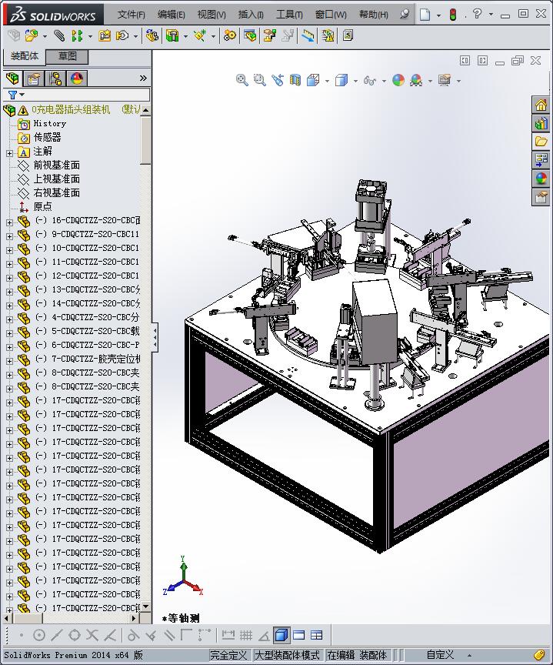
Task: Click the Edit Appearance color ball icon
Action: click(398, 80)
